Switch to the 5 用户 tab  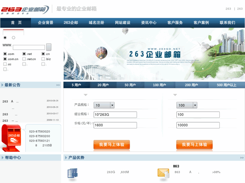coord(76,85)
